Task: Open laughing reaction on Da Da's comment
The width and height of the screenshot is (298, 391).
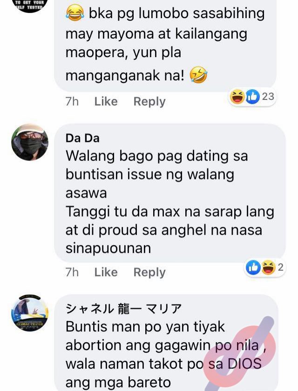Action: coord(268,267)
